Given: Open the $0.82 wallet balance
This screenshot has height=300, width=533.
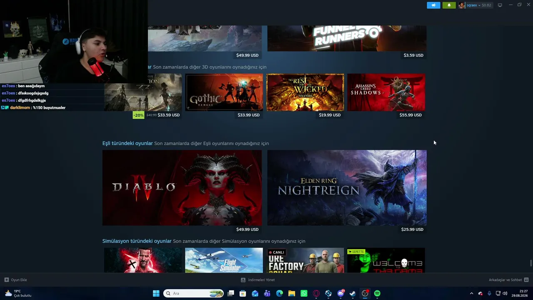Looking at the screenshot, I should click(486, 5).
